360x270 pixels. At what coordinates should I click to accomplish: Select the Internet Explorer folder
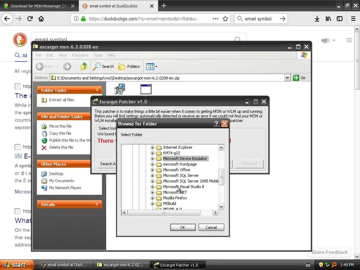coord(178,147)
